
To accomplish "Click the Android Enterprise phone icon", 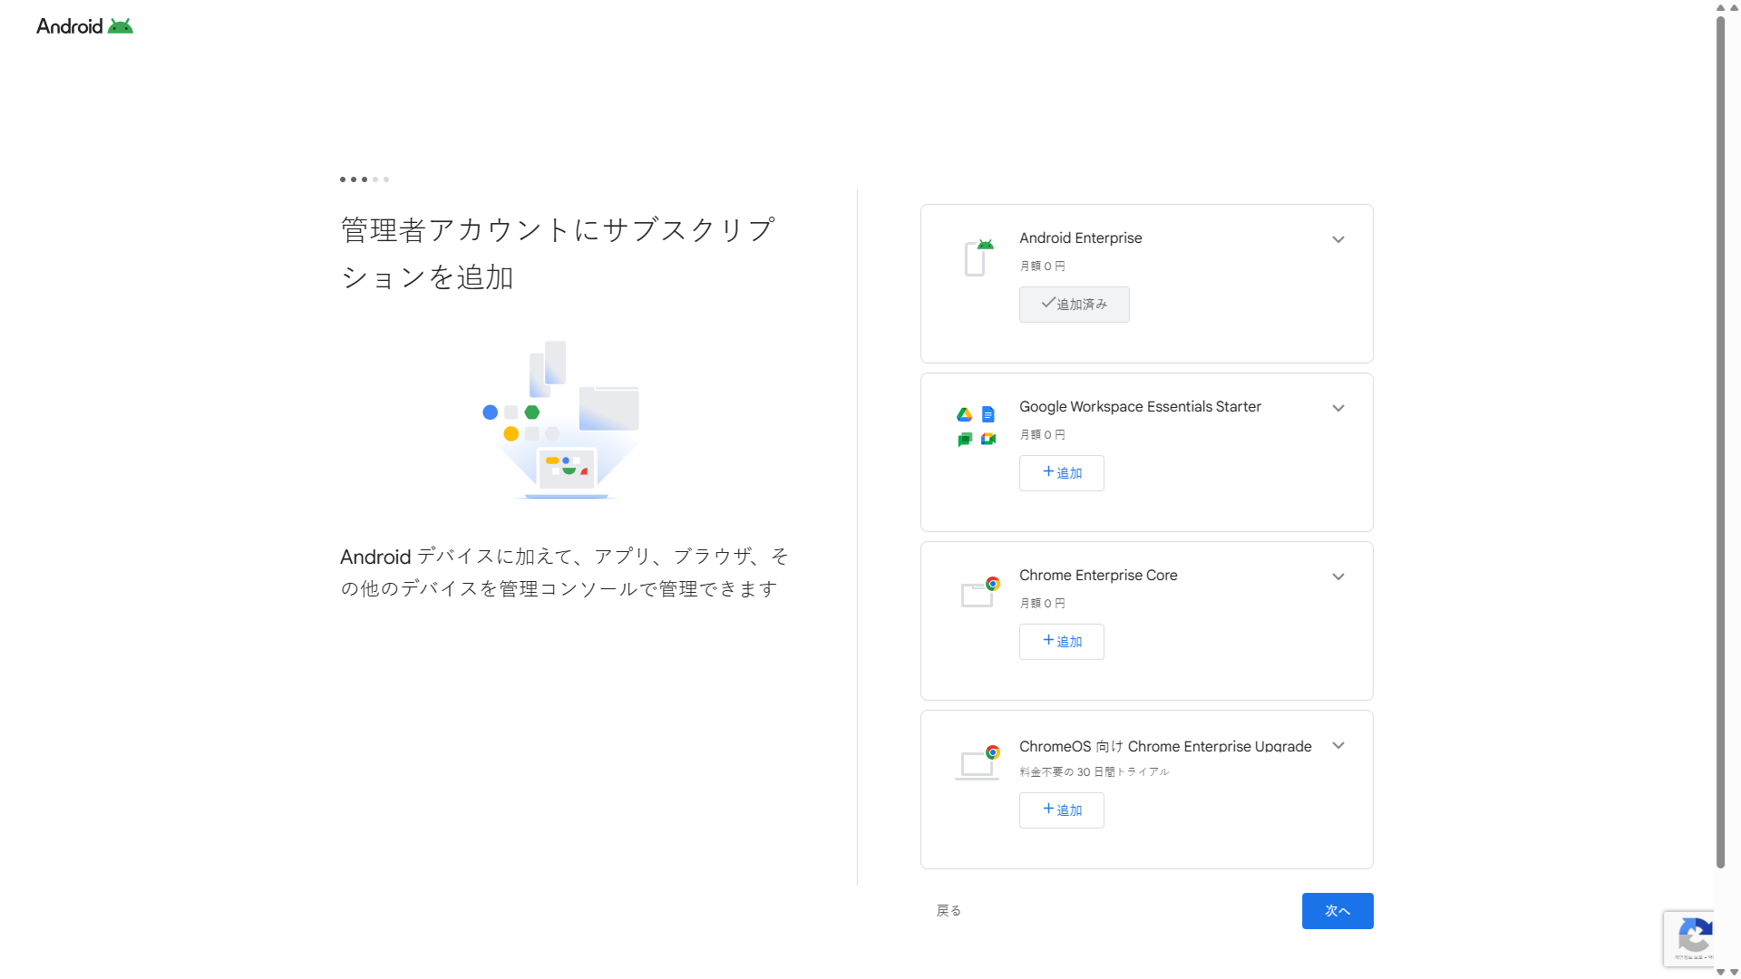I will (977, 257).
